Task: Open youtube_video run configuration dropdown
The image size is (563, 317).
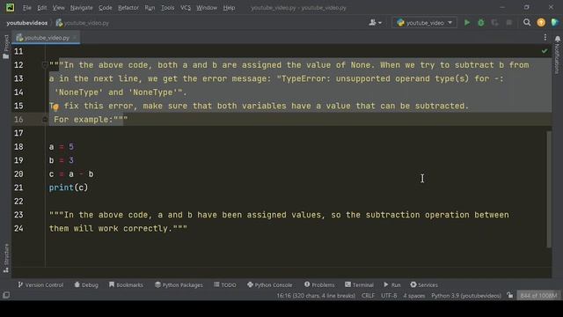Action: 424,23
